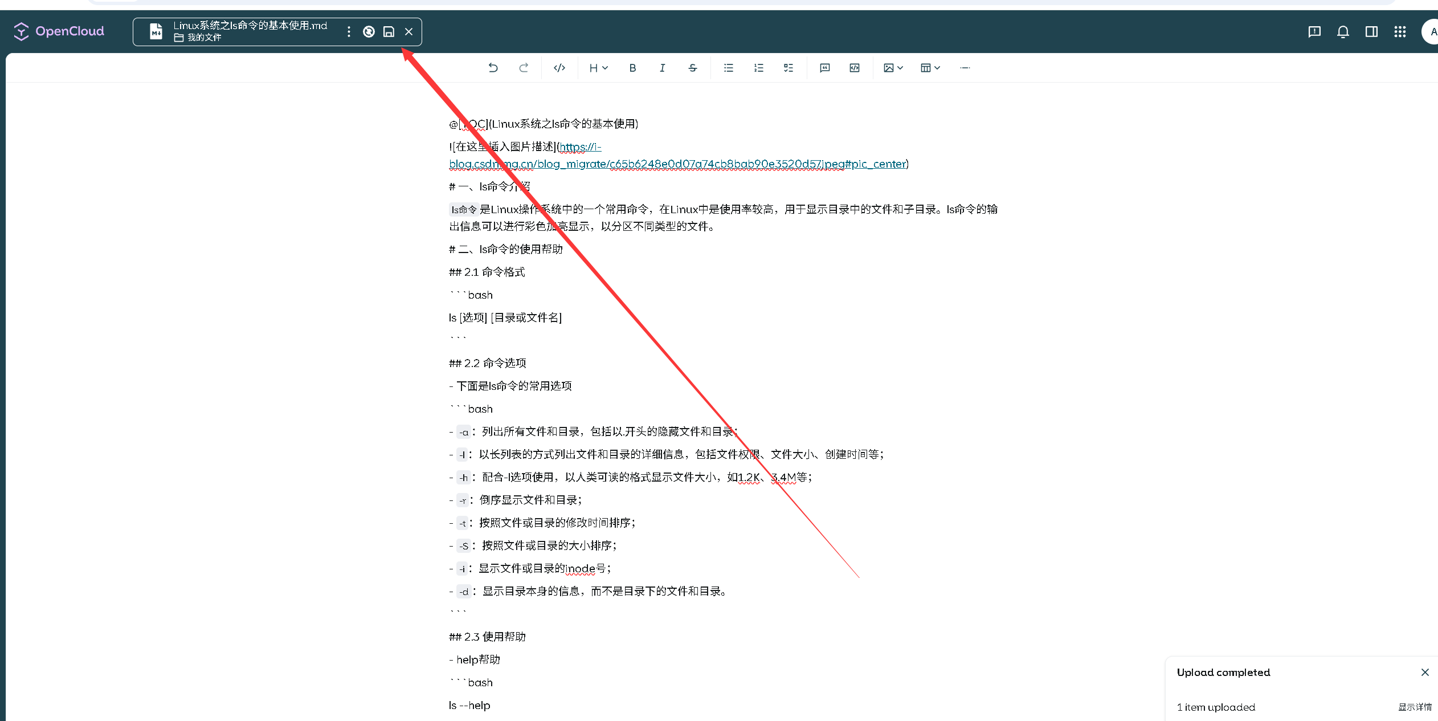Click the '-a' option description line
The image size is (1438, 721).
point(593,431)
